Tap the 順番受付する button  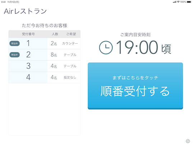135,86
